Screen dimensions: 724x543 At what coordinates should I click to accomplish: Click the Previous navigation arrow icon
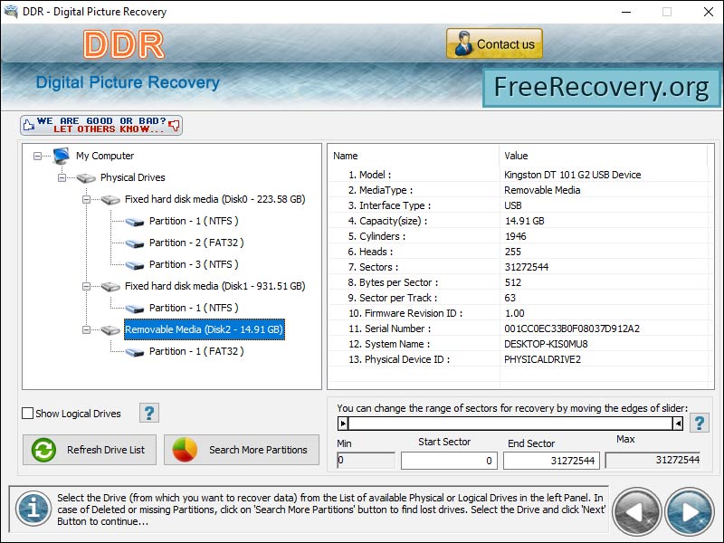point(636,510)
